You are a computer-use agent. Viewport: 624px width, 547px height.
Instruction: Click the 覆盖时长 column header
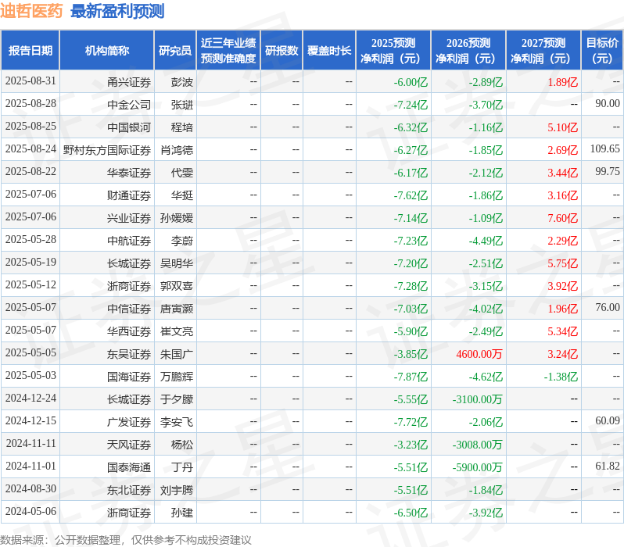tap(329, 51)
